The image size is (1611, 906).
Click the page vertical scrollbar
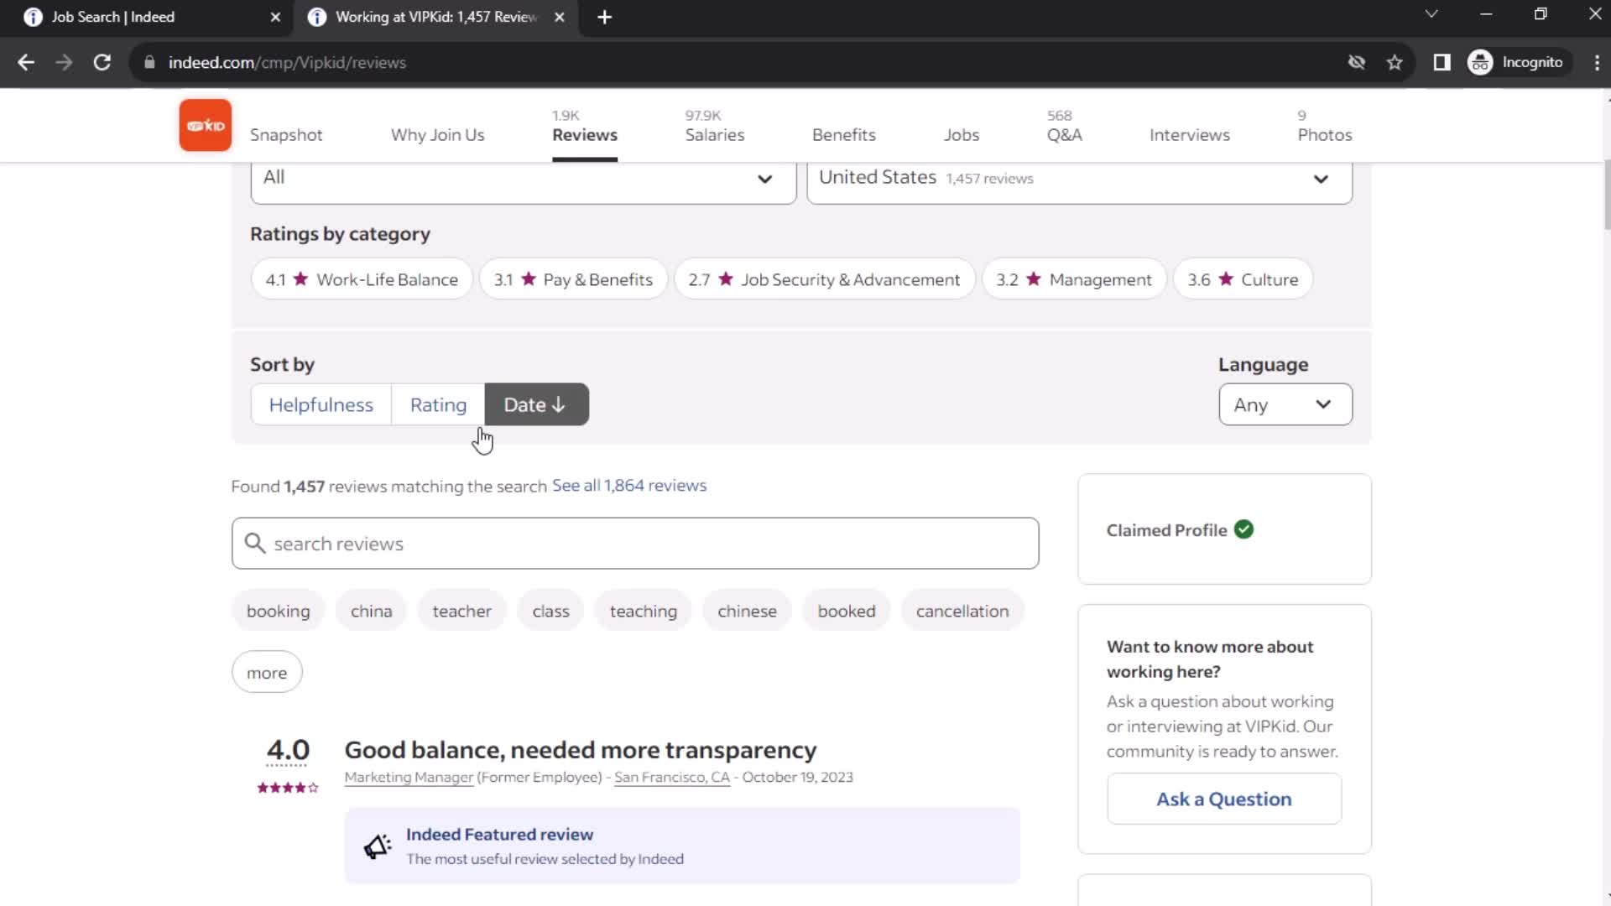coord(1606,193)
